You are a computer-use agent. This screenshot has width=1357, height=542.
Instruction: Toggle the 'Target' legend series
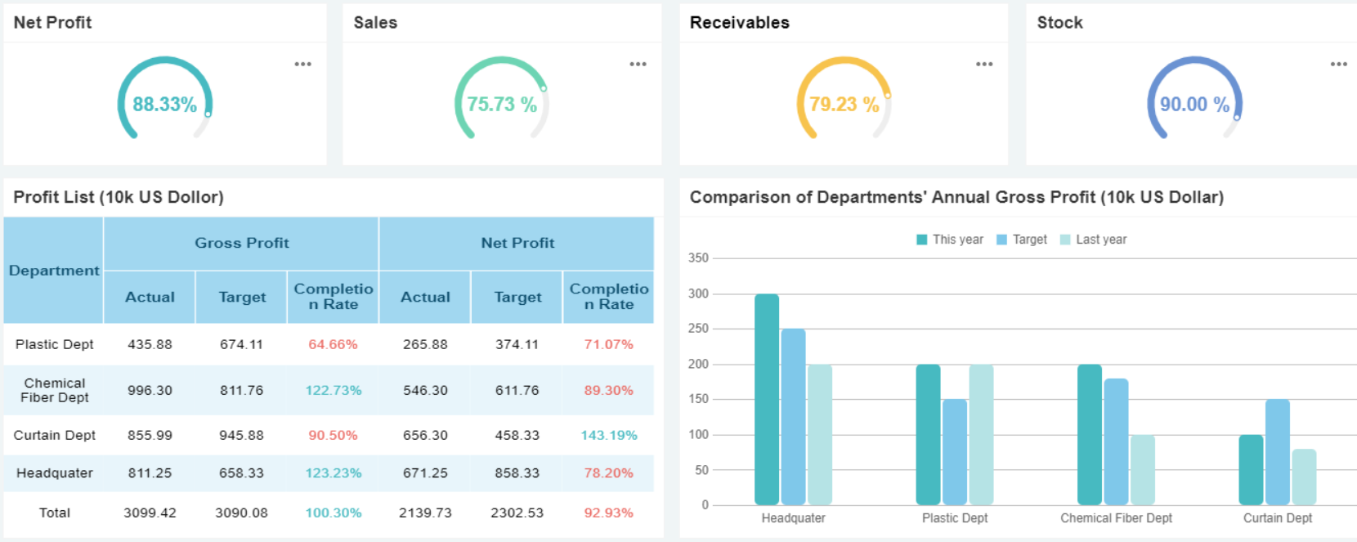click(1022, 240)
